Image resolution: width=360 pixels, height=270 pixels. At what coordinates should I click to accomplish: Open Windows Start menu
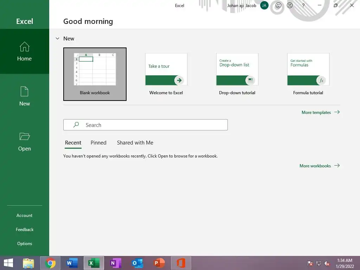tap(8, 263)
